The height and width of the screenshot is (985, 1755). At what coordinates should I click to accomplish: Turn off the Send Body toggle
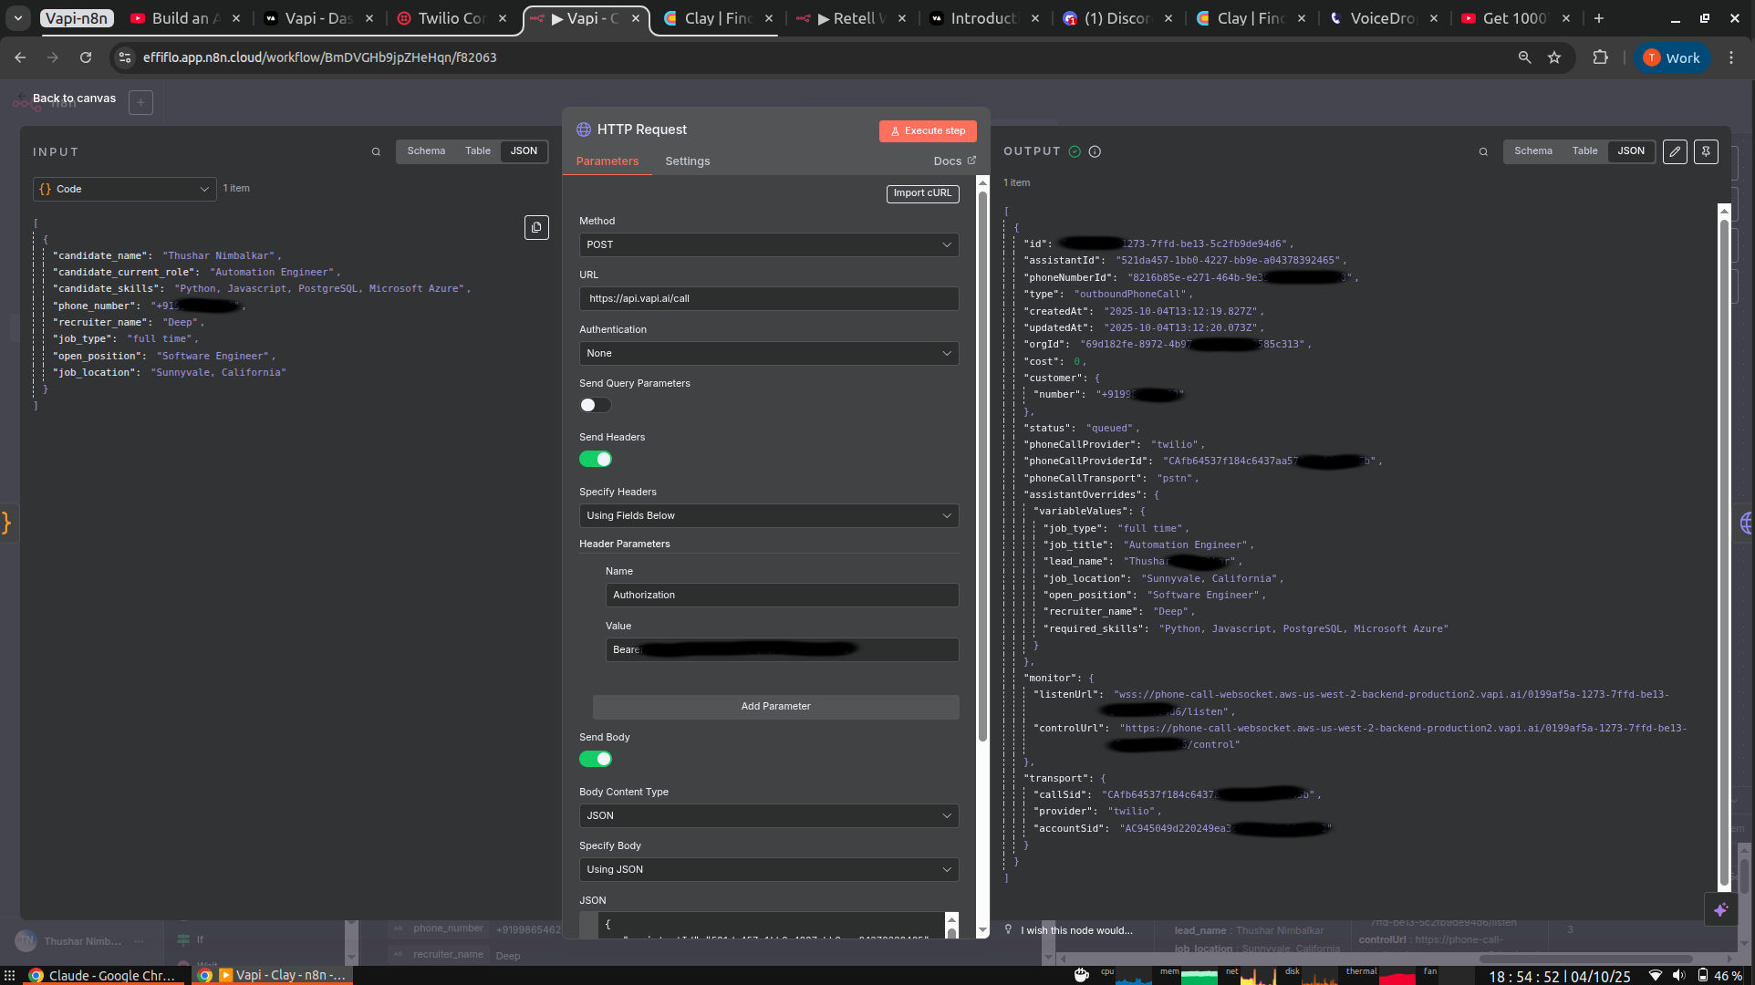pos(596,759)
